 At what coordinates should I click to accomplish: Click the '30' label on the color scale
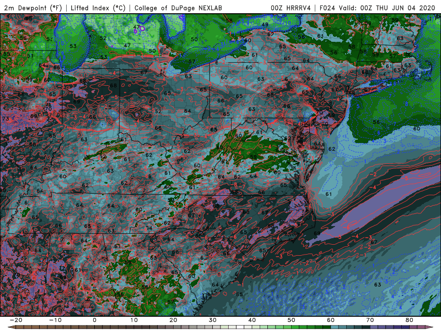pos(213,320)
